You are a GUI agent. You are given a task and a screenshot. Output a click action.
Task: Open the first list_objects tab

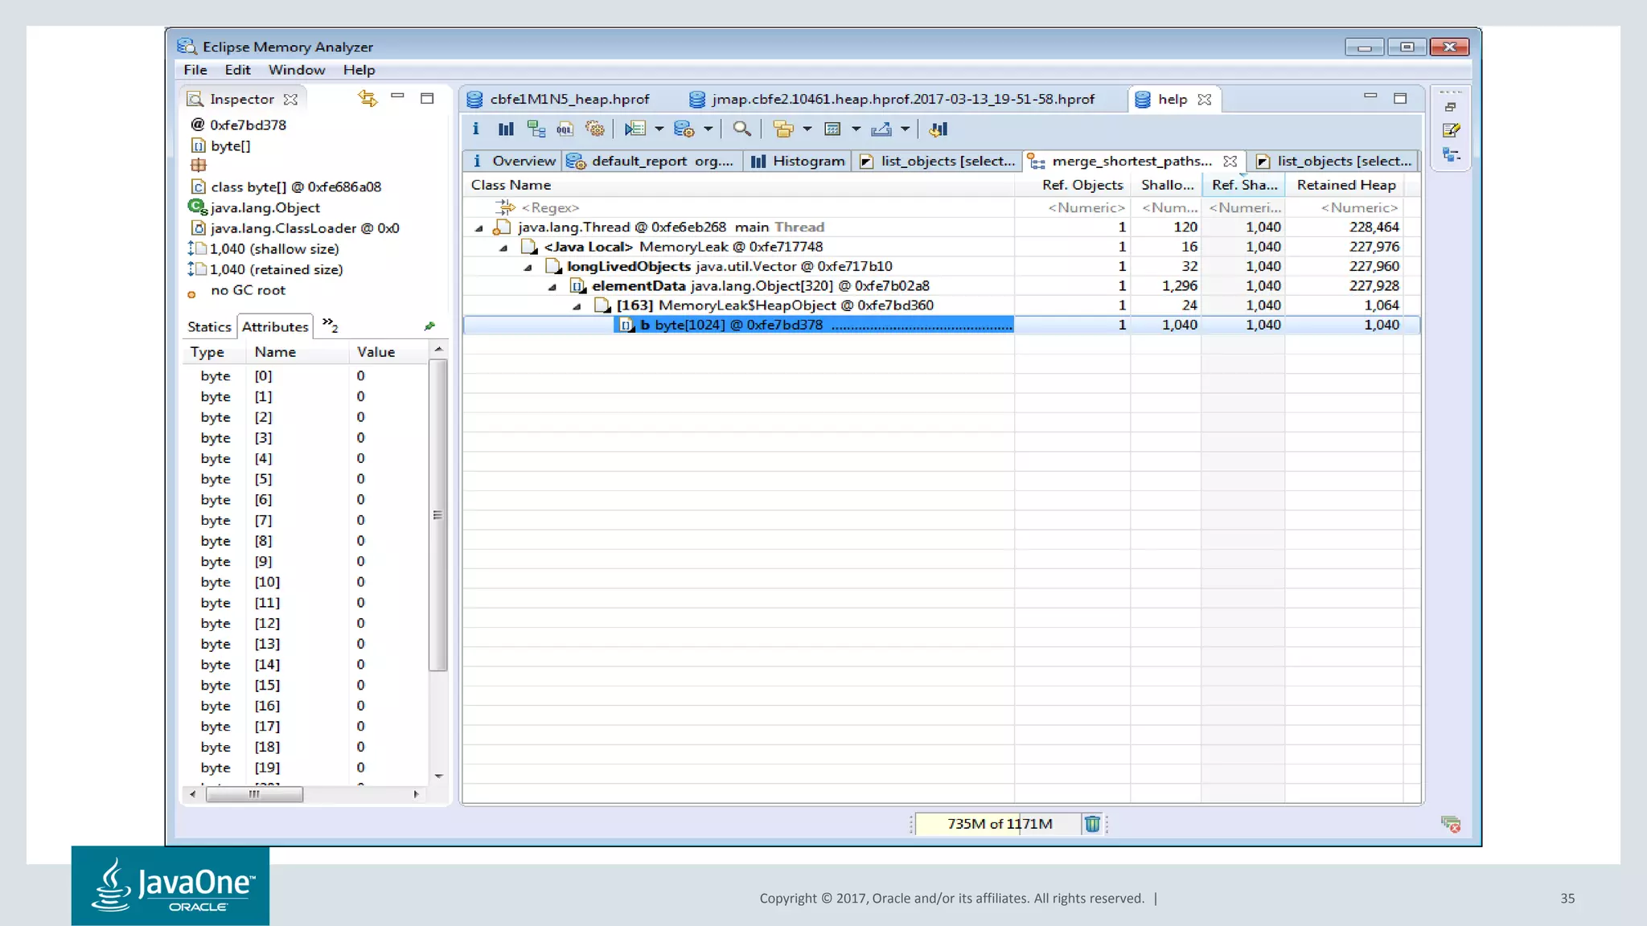[938, 161]
